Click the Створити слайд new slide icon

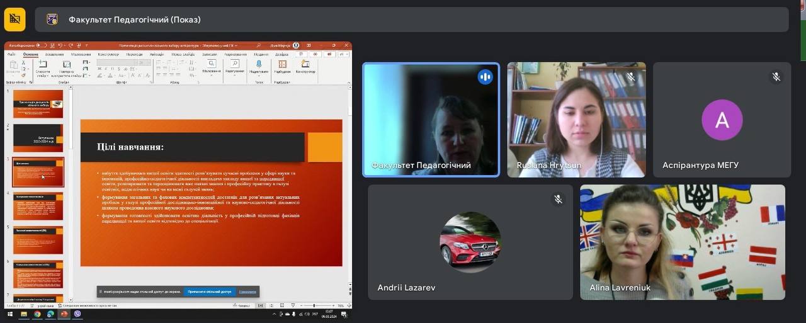[x=43, y=64]
